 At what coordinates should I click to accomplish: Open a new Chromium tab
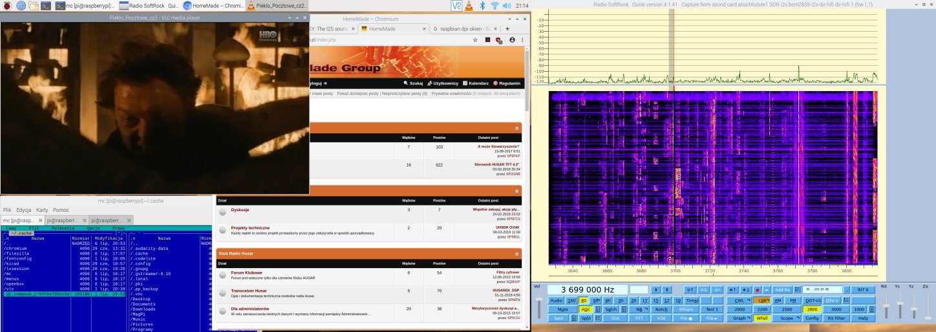click(507, 29)
